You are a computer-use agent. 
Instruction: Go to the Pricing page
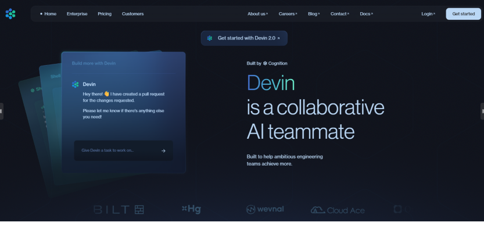[x=105, y=14]
